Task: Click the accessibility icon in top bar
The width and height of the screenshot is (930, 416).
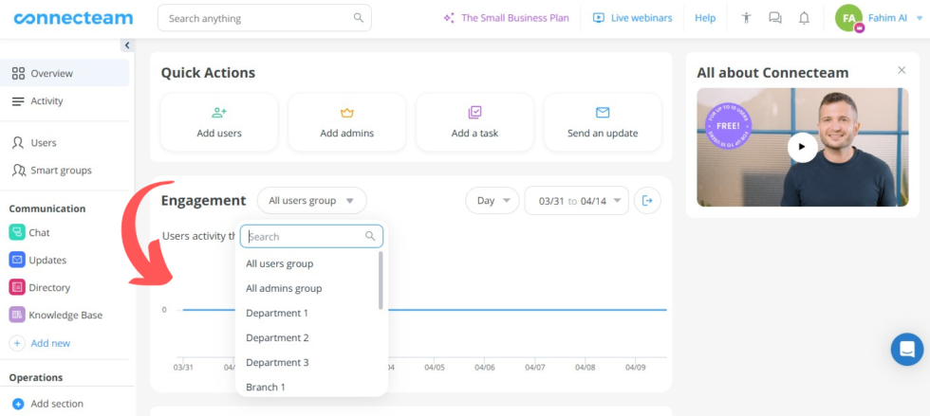Action: pyautogui.click(x=747, y=18)
